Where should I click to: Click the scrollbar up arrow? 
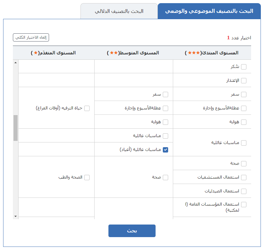click(15, 63)
